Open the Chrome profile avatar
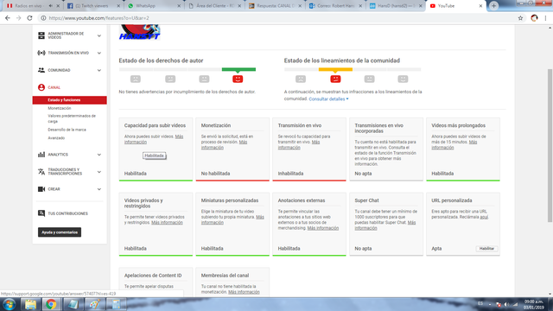The image size is (553, 311). click(534, 18)
